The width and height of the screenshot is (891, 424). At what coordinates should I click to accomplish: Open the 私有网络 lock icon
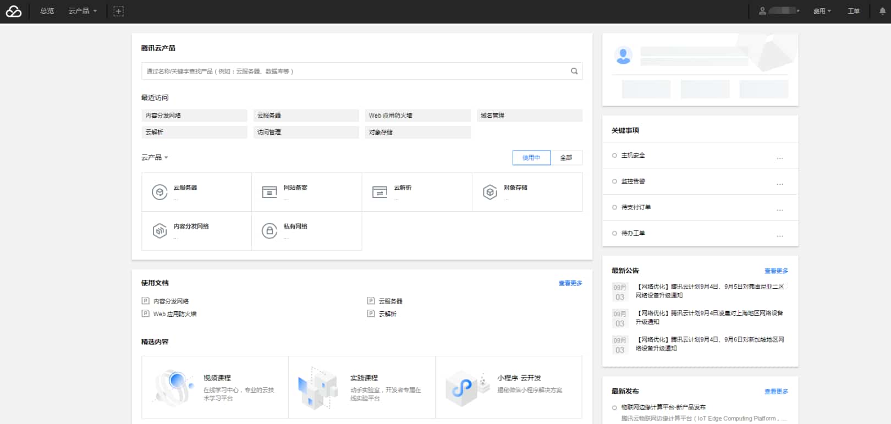click(x=269, y=231)
